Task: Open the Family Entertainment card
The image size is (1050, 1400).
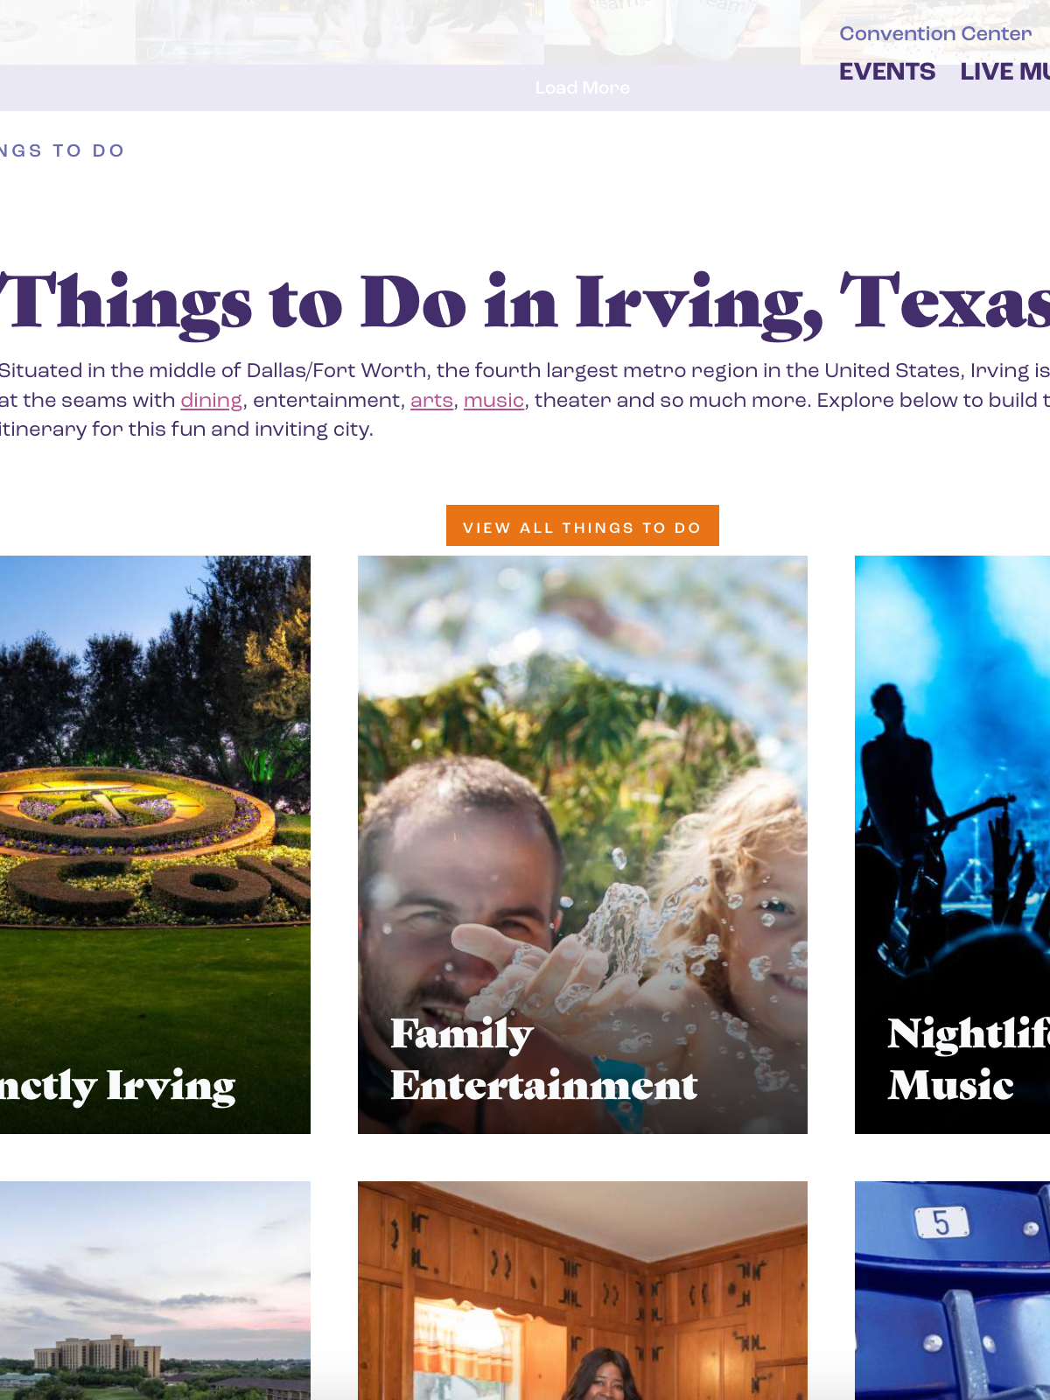Action: (x=583, y=844)
